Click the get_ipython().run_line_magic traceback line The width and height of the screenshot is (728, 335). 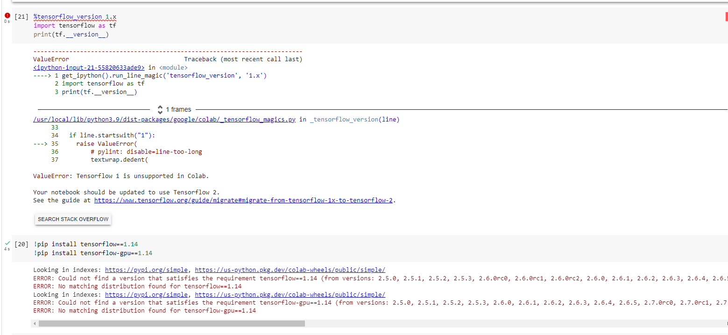pos(164,75)
